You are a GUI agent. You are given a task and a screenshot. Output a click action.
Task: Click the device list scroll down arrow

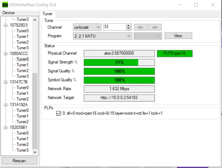35,152
